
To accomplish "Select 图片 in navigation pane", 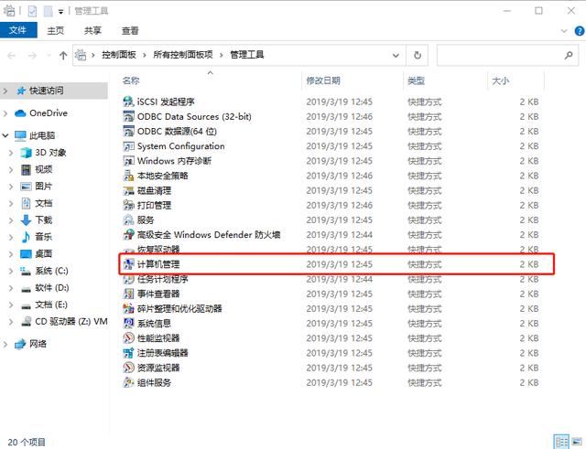I will click(x=44, y=187).
